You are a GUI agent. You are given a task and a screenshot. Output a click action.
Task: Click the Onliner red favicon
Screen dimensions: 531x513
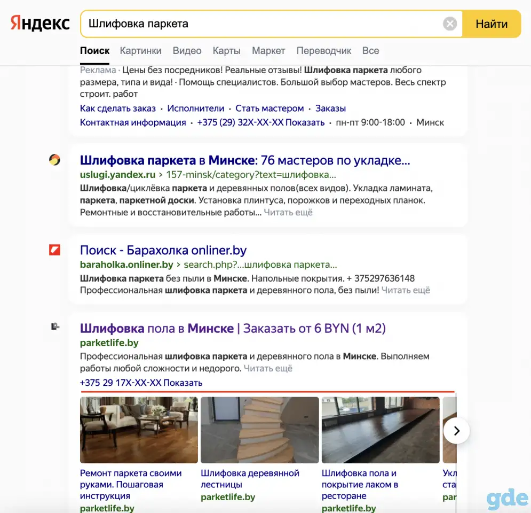(x=54, y=250)
